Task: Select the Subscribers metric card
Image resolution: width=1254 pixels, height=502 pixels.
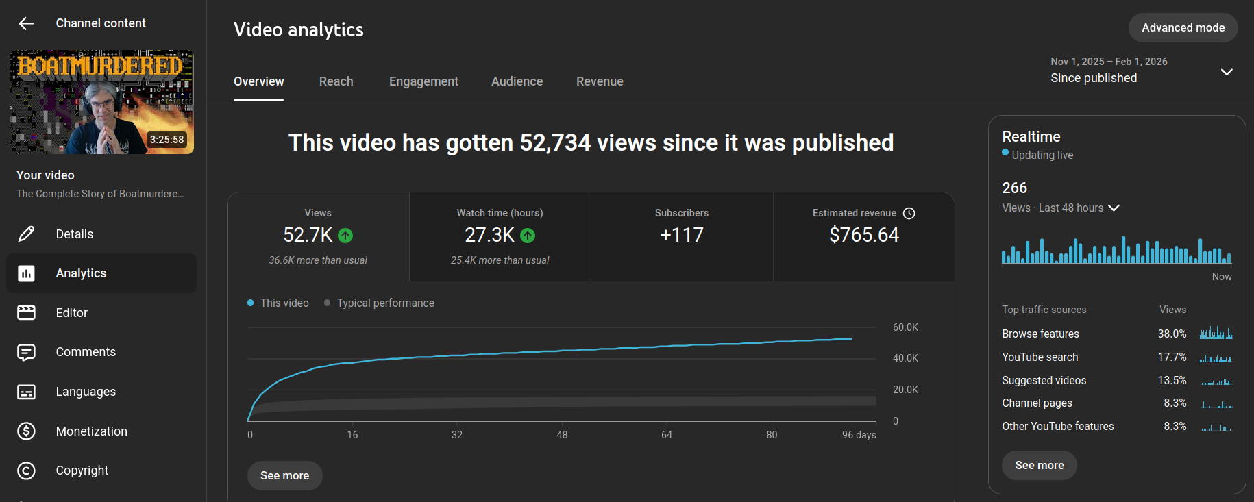Action: (681, 236)
